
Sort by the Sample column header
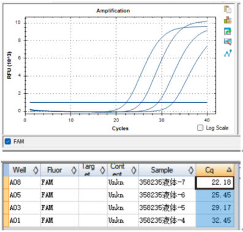point(167,170)
